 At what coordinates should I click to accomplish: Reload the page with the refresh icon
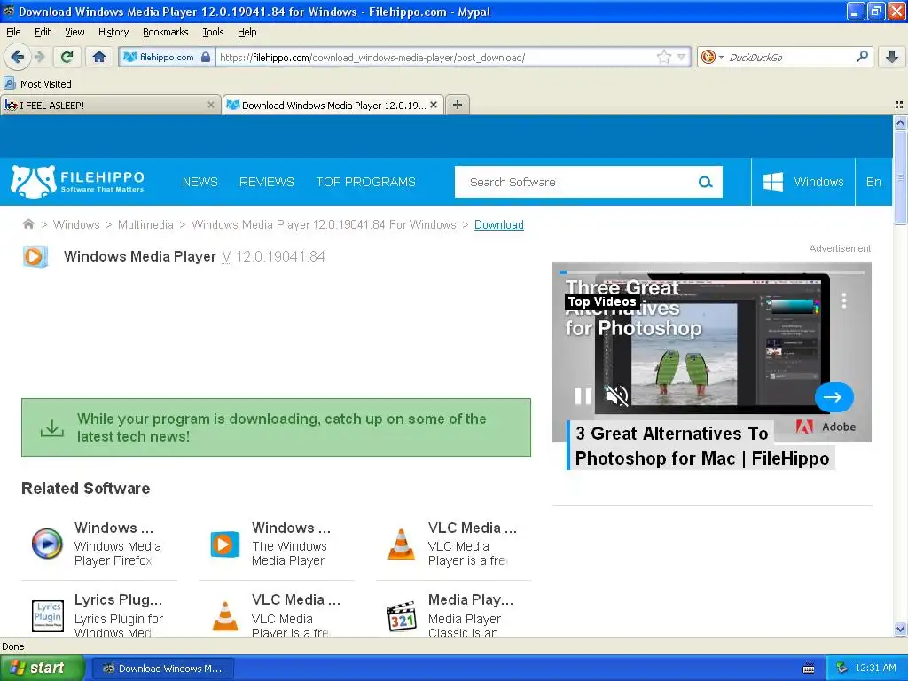tap(67, 57)
